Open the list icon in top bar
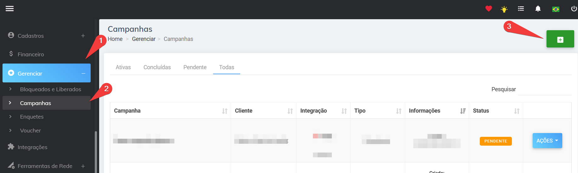 521,9
